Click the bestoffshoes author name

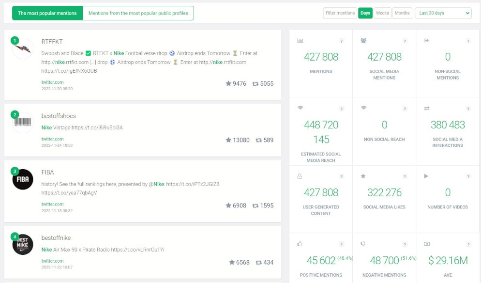pyautogui.click(x=59, y=116)
